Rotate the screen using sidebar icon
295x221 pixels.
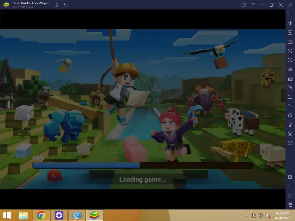(290, 106)
